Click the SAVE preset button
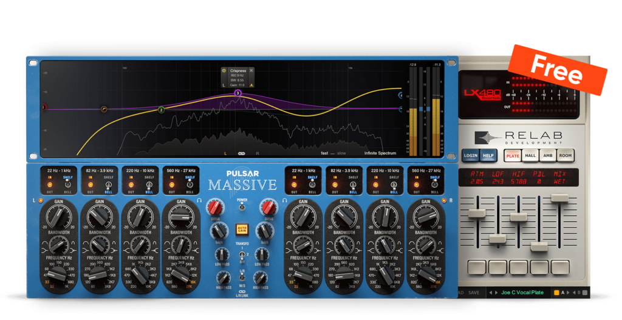This screenshot has width=622, height=320. (474, 293)
